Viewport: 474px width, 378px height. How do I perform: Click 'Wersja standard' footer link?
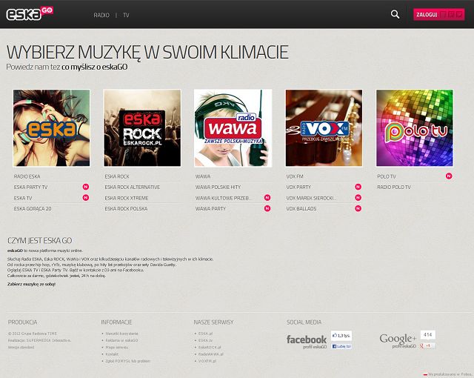click(x=21, y=348)
